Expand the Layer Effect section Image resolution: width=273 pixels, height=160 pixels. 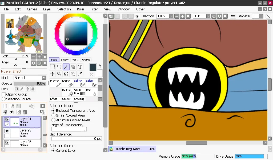coord(11,71)
